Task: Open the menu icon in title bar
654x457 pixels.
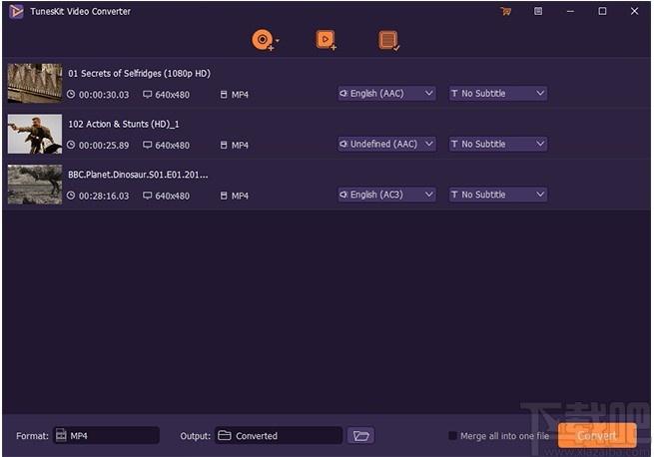Action: [x=538, y=11]
